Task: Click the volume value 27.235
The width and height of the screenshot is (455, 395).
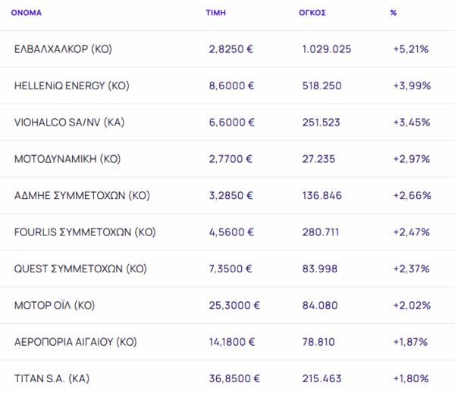Action: tap(318, 159)
